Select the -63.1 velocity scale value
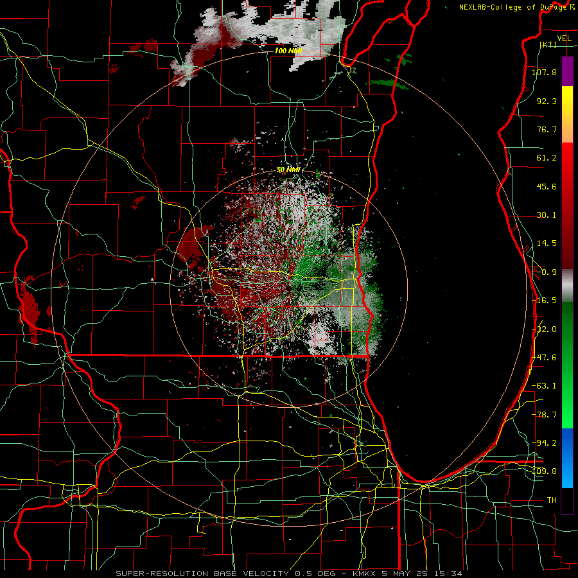The height and width of the screenshot is (578, 578). pos(544,386)
